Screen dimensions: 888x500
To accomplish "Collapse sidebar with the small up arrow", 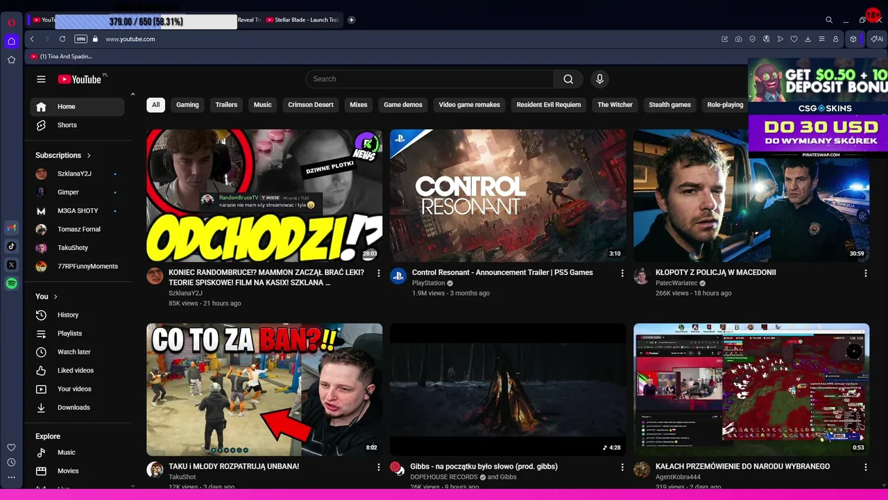I will click(133, 94).
